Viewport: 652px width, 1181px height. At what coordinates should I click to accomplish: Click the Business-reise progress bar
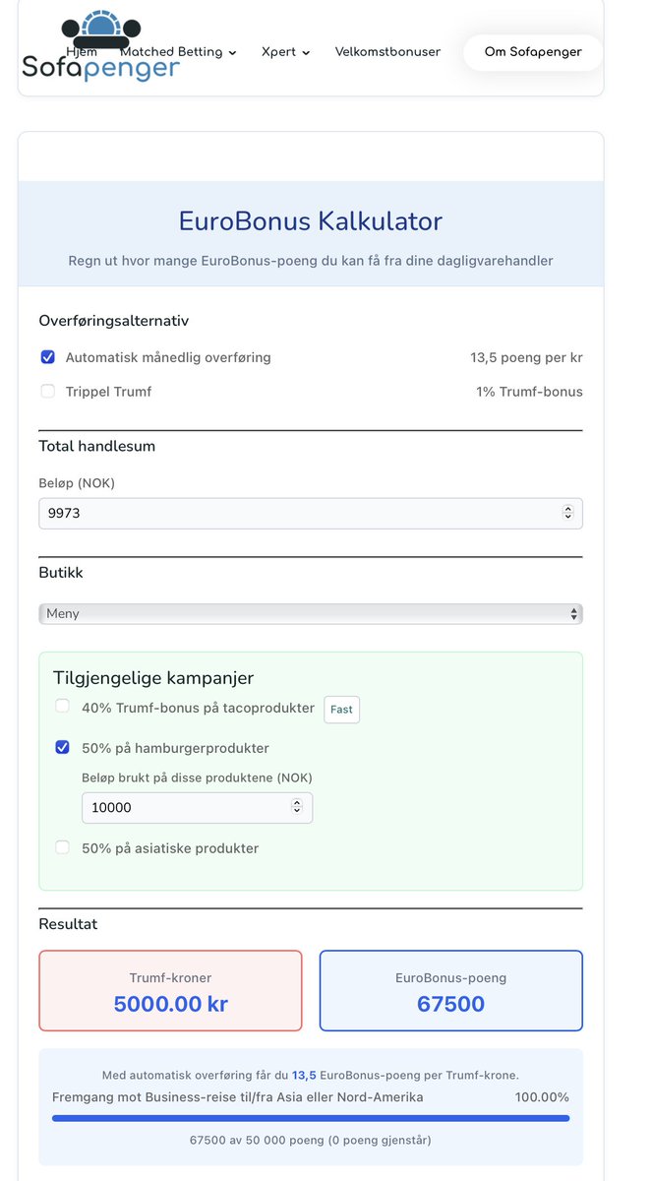[x=311, y=1118]
